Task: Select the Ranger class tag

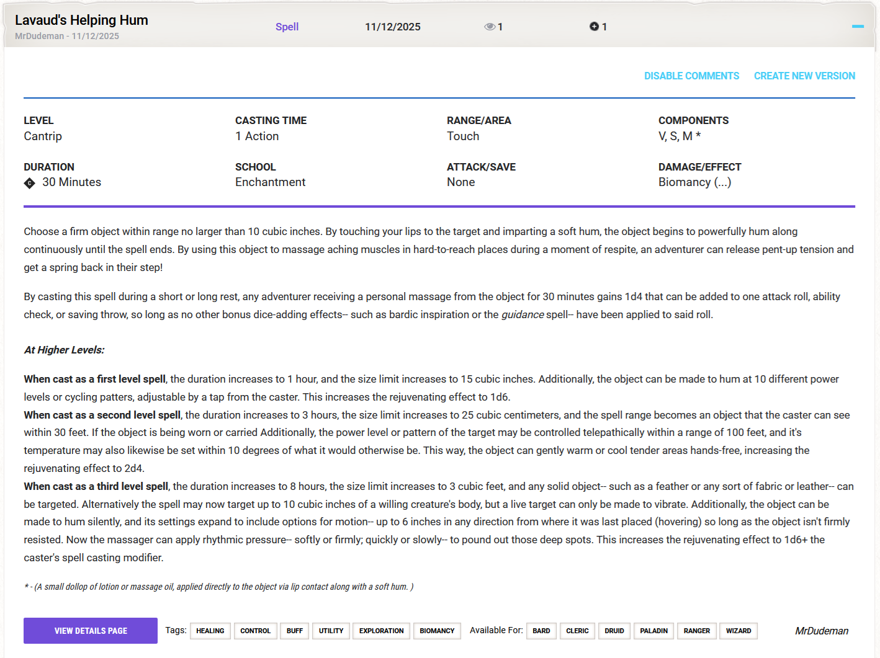Action: pyautogui.click(x=696, y=631)
